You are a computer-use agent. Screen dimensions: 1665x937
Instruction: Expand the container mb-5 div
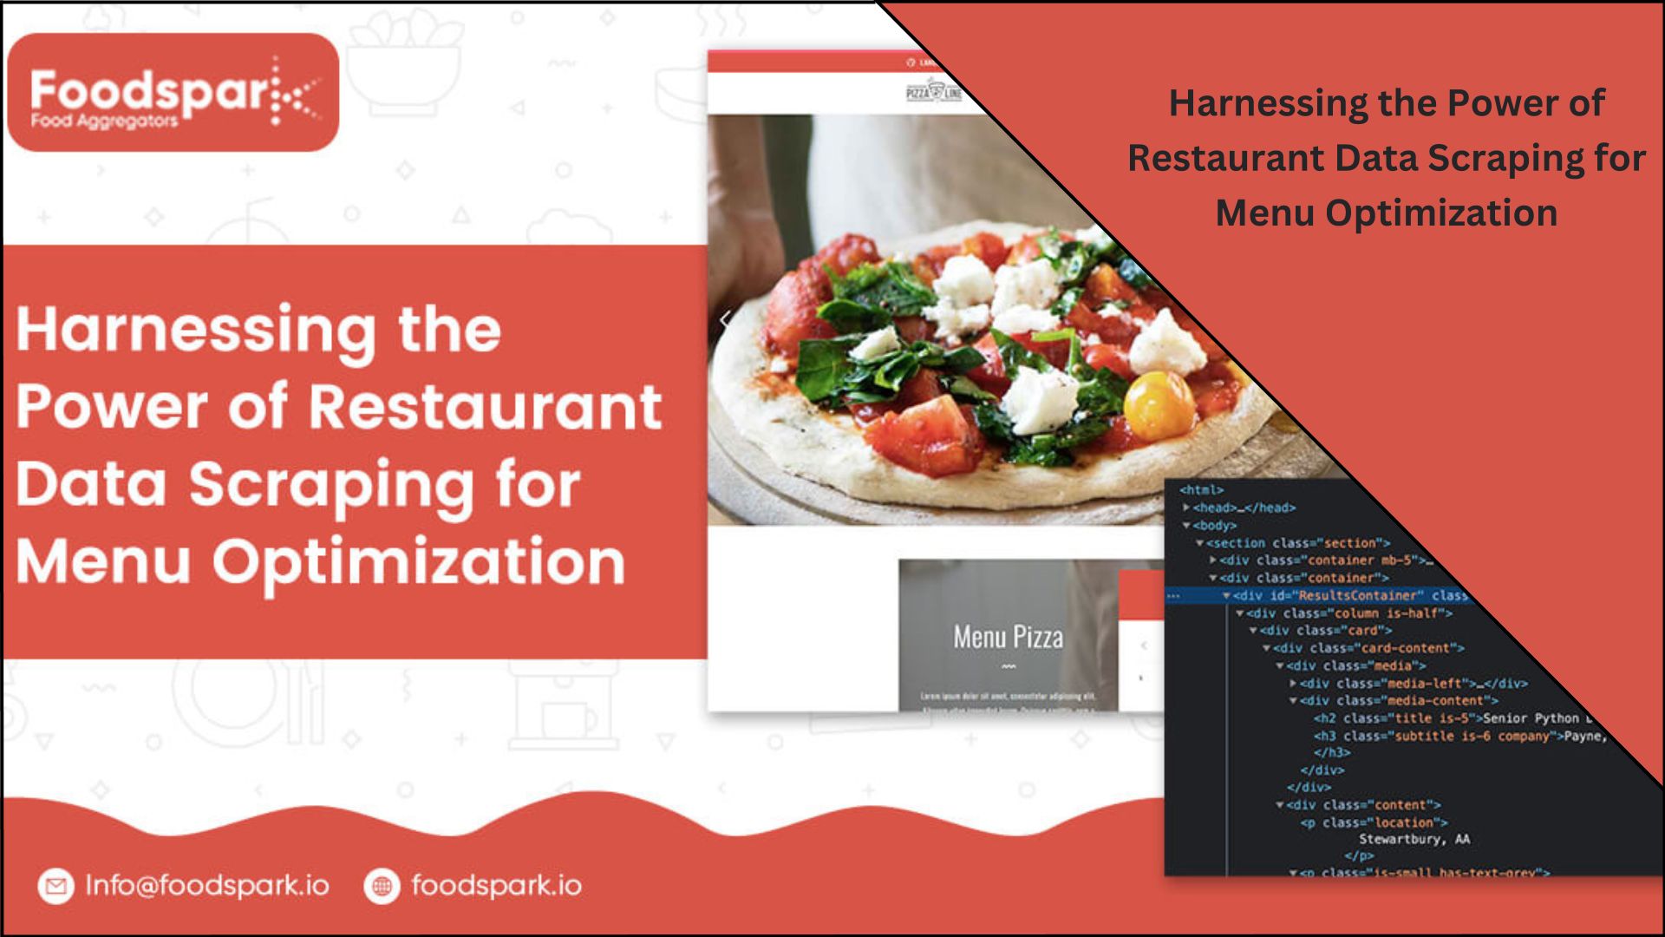click(x=1213, y=560)
